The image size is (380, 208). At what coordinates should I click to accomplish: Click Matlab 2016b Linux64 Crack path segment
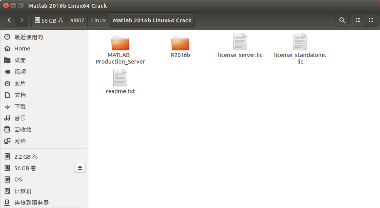coord(152,20)
